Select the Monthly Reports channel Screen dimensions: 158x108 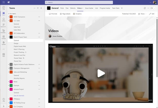tap(19, 78)
